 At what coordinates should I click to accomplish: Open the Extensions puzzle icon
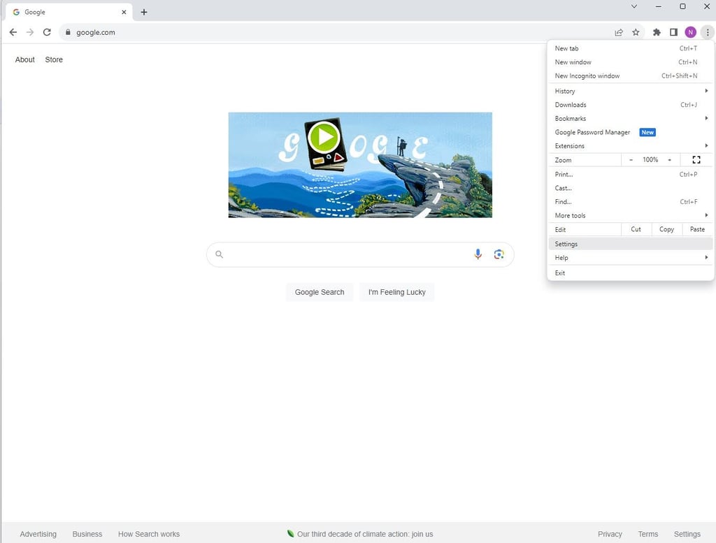click(x=657, y=32)
